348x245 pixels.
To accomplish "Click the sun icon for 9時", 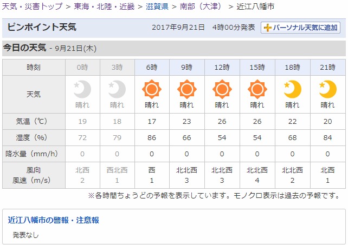I will tap(187, 89).
